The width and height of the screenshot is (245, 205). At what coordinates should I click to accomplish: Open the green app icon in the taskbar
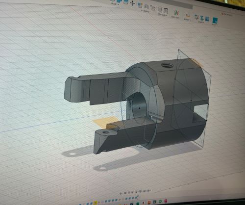(x=160, y=202)
